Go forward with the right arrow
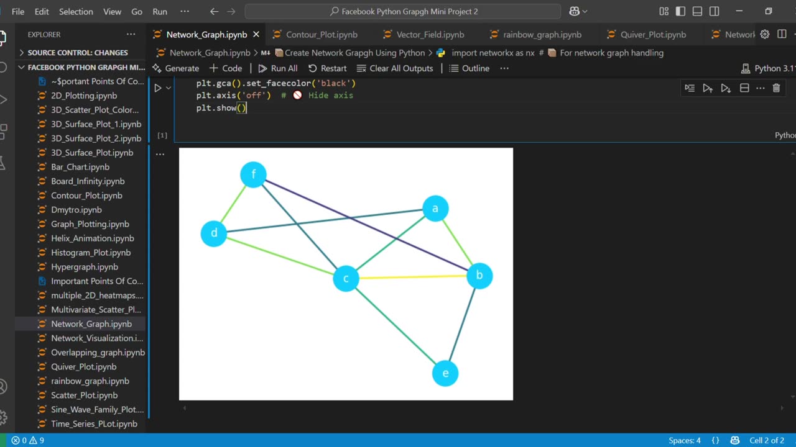 [231, 11]
